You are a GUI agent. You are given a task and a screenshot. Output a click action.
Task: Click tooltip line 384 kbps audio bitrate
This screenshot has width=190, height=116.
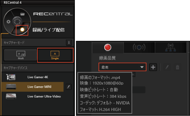[x=103, y=96]
